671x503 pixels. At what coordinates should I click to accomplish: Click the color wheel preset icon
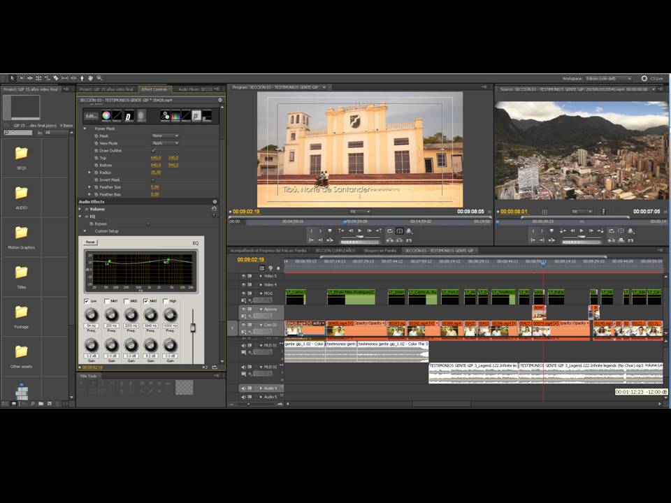tap(106, 116)
